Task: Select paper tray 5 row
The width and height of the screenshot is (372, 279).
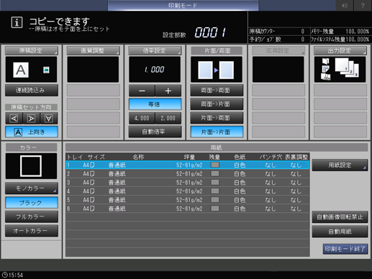Action: tap(187, 200)
